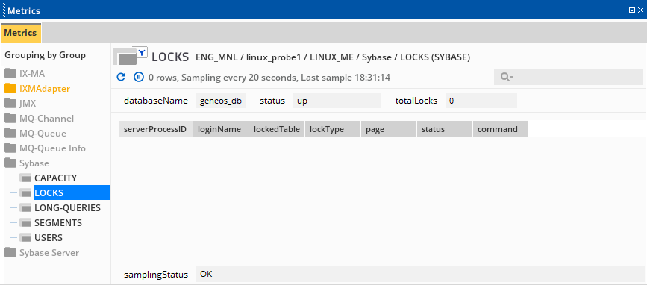Image resolution: width=647 pixels, height=285 pixels.
Task: Sort by lockType column header
Action: 333,129
